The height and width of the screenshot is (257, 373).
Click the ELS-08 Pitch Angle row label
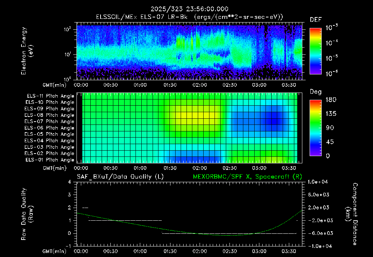pyautogui.click(x=49, y=115)
